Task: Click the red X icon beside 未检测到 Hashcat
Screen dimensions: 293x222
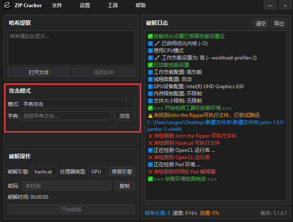Action: [150, 143]
